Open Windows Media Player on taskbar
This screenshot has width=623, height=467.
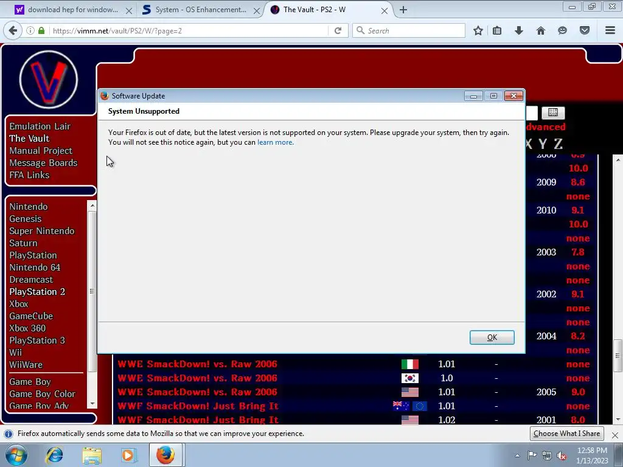128,455
